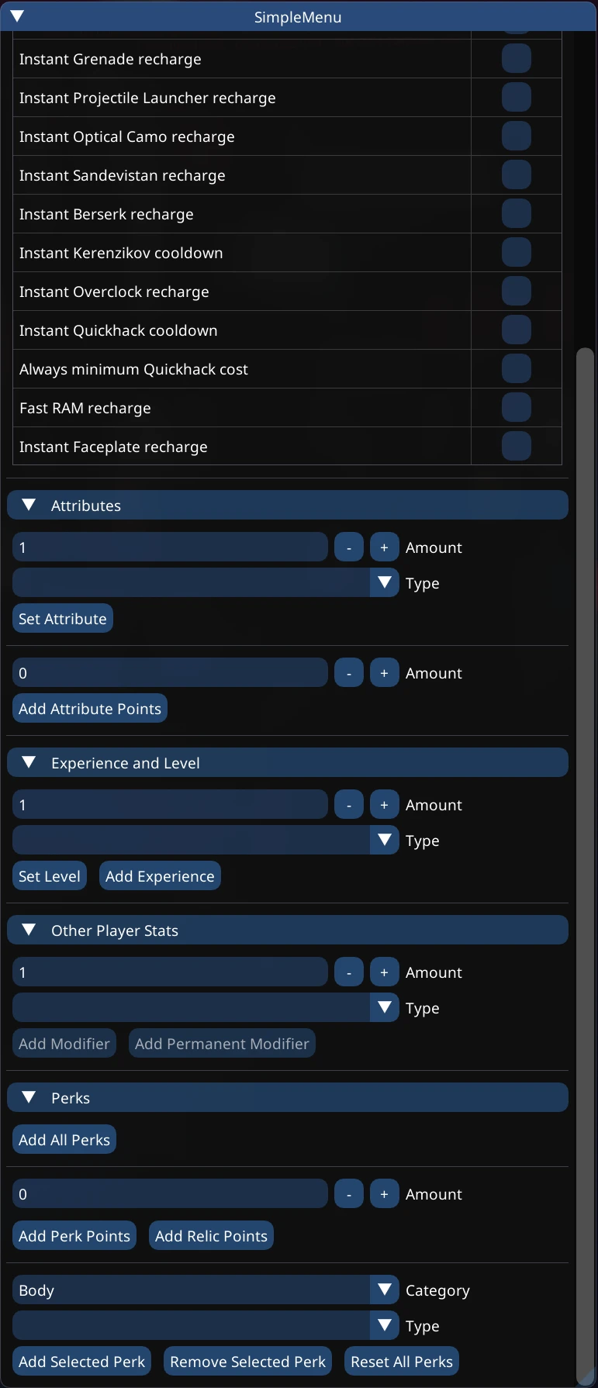The width and height of the screenshot is (598, 1388).
Task: Open the attribute Type dropdown
Action: point(383,582)
